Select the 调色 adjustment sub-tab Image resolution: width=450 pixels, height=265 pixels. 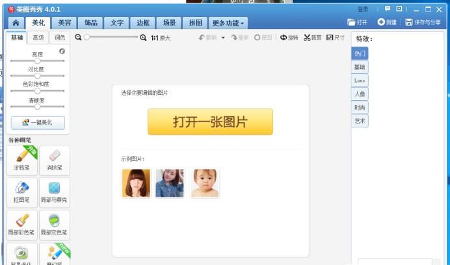(x=60, y=38)
